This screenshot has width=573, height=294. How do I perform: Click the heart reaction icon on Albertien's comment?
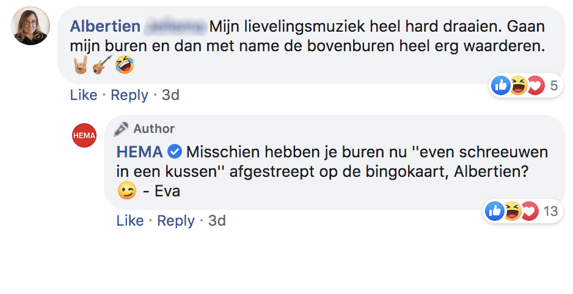pyautogui.click(x=535, y=86)
